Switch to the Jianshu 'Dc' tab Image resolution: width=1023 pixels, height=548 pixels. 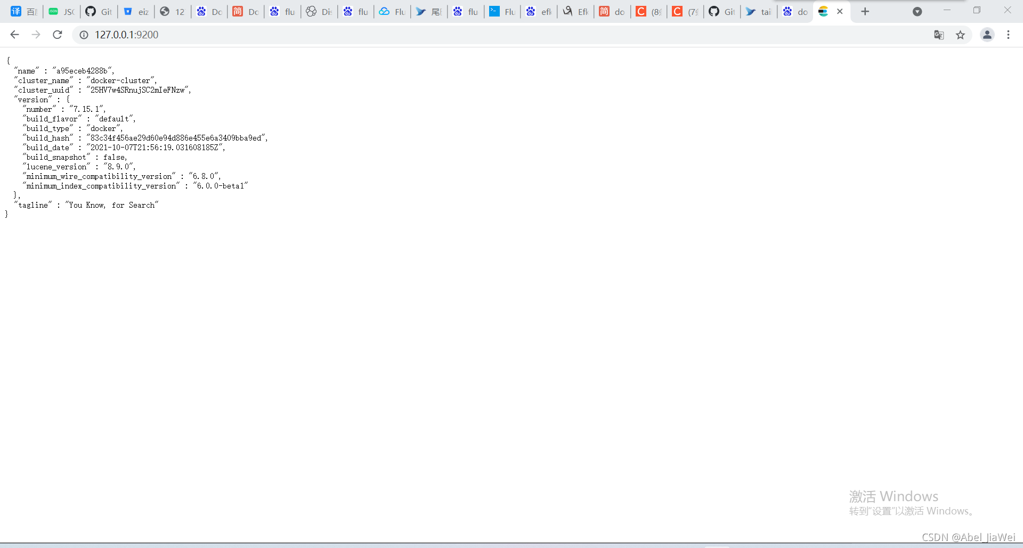pyautogui.click(x=245, y=11)
